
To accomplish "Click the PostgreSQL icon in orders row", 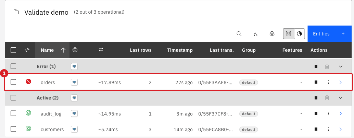I will click(x=74, y=82).
